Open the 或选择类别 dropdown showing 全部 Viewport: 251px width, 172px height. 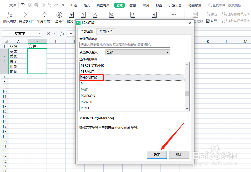point(167,52)
